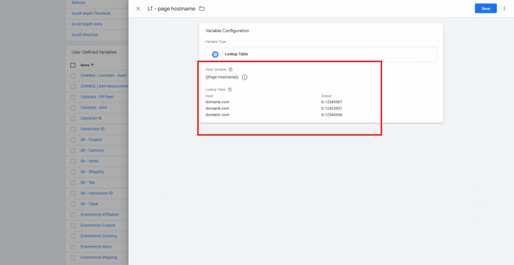Check the dlv - transaction ID checkbox

(x=73, y=193)
